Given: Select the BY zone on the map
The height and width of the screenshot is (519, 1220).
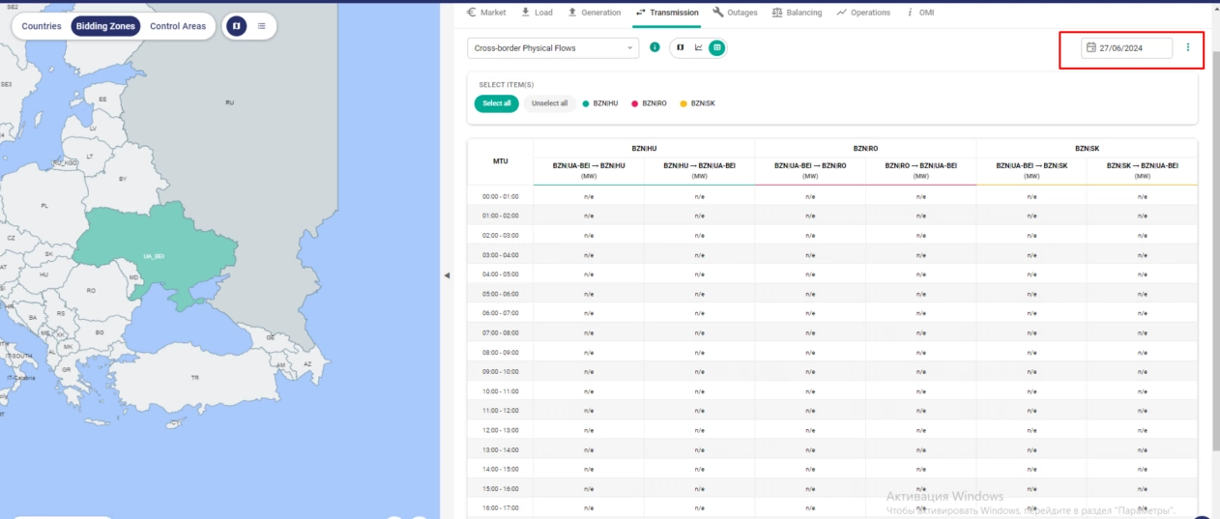Looking at the screenshot, I should (123, 179).
